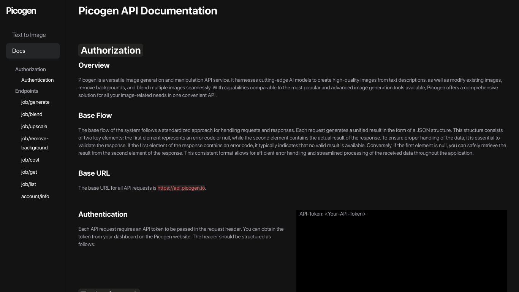Open the job/remove-background endpoint docs
The width and height of the screenshot is (519, 292).
(x=35, y=143)
